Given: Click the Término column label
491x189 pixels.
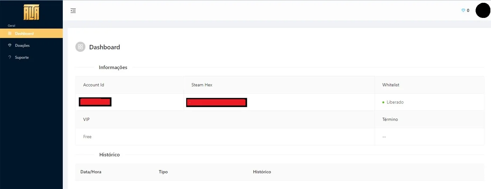Looking at the screenshot, I should 390,119.
